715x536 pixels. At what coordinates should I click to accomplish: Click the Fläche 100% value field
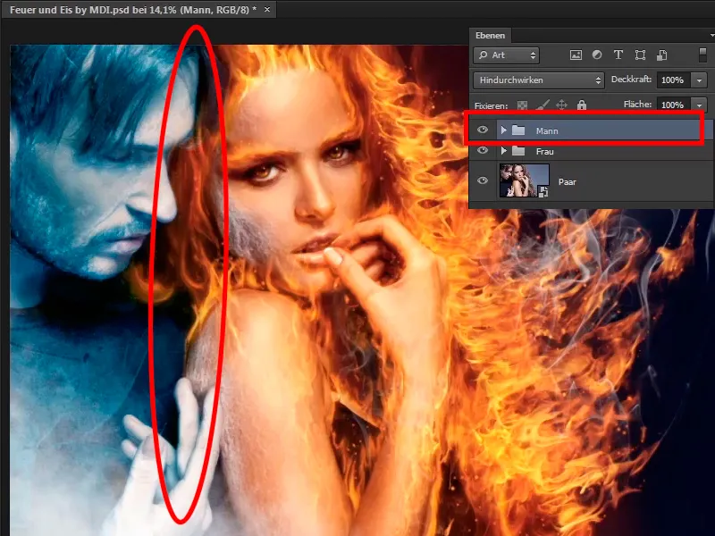(x=673, y=105)
